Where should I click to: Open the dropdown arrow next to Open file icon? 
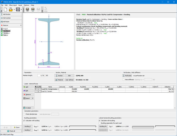click(14, 10)
